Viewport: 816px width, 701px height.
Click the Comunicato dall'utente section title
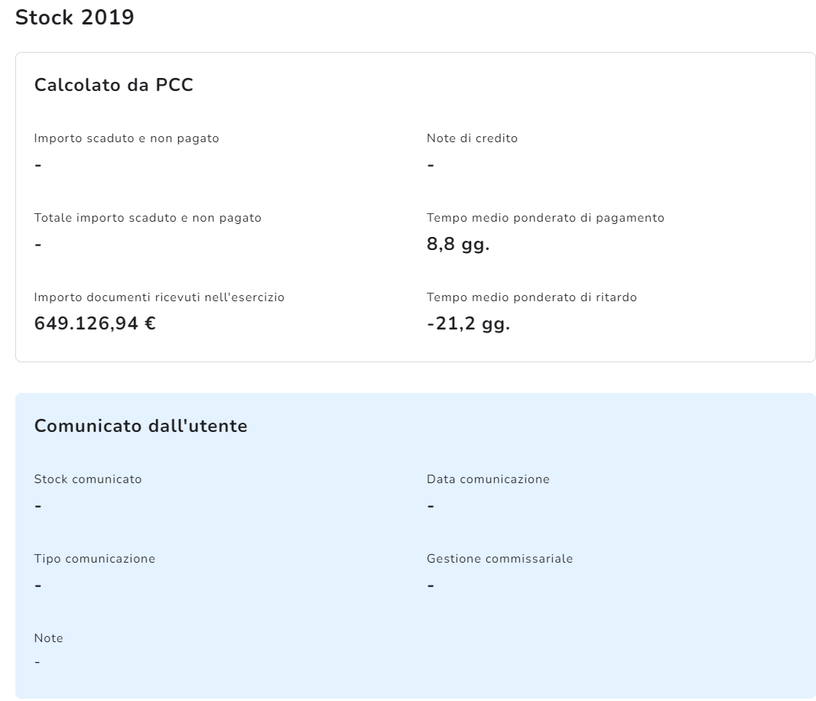(x=141, y=426)
